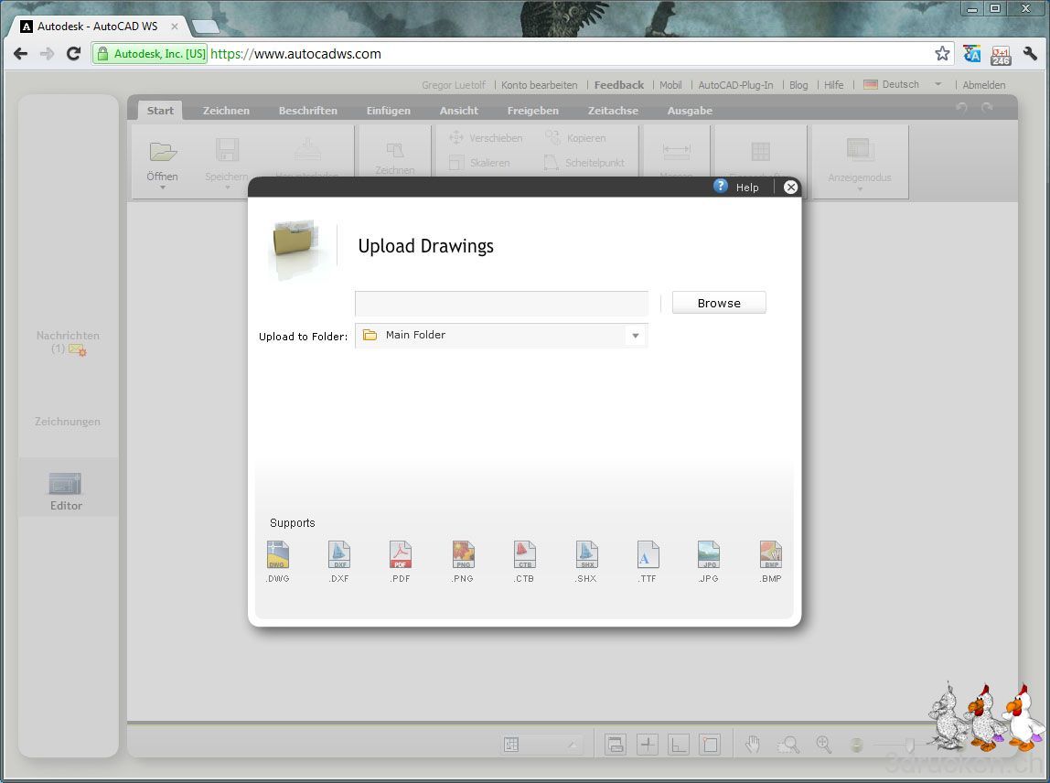Click the Feedback link
1050x783 pixels.
618,85
